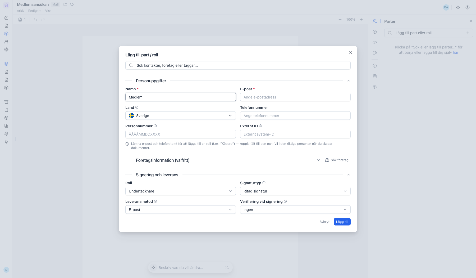Screen dimensions: 476x278
Task: Close the Lägg till part dialog
Action: 351,53
